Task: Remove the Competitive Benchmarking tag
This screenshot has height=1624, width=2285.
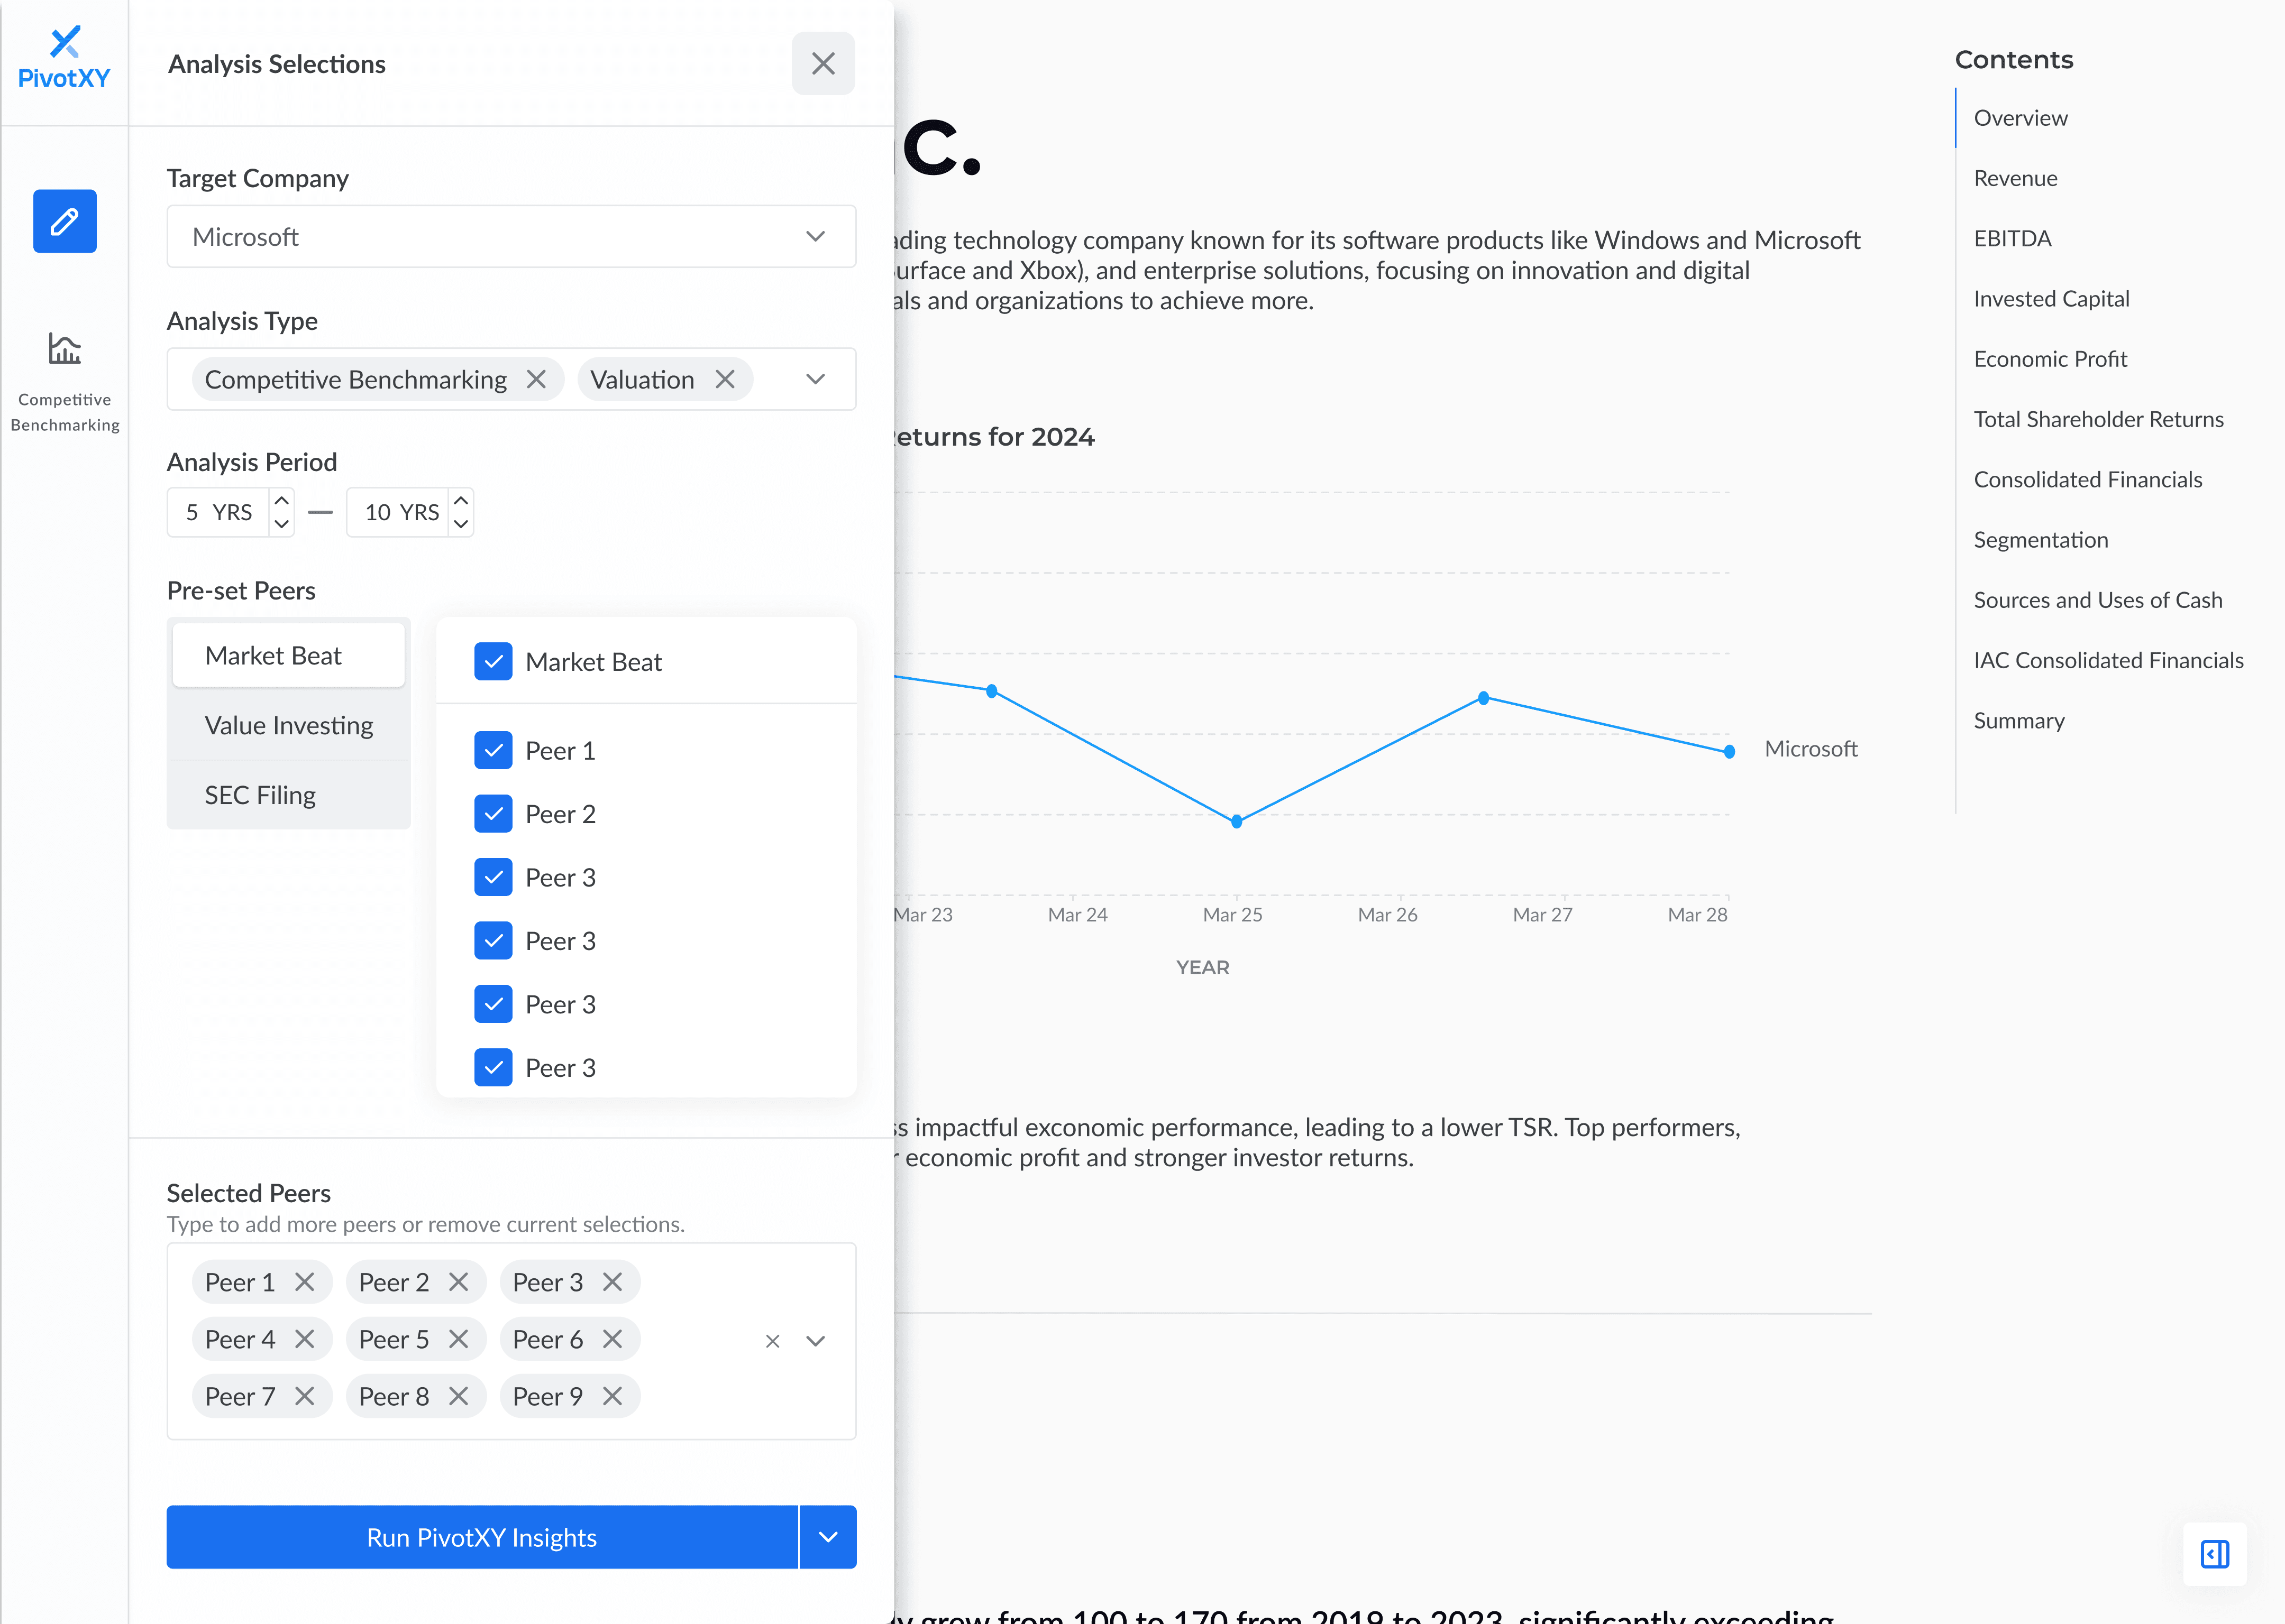Action: (536, 379)
